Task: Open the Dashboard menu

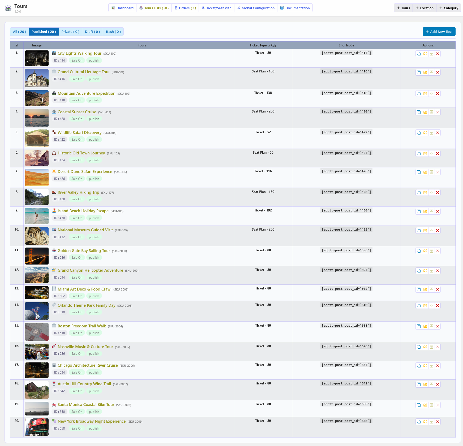Action: [x=122, y=8]
